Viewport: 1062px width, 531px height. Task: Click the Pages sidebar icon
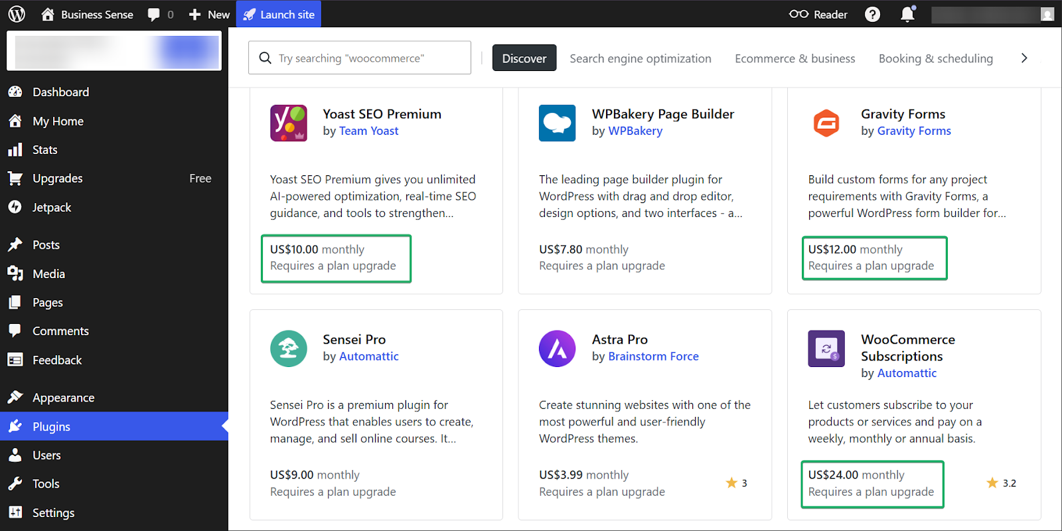[15, 302]
